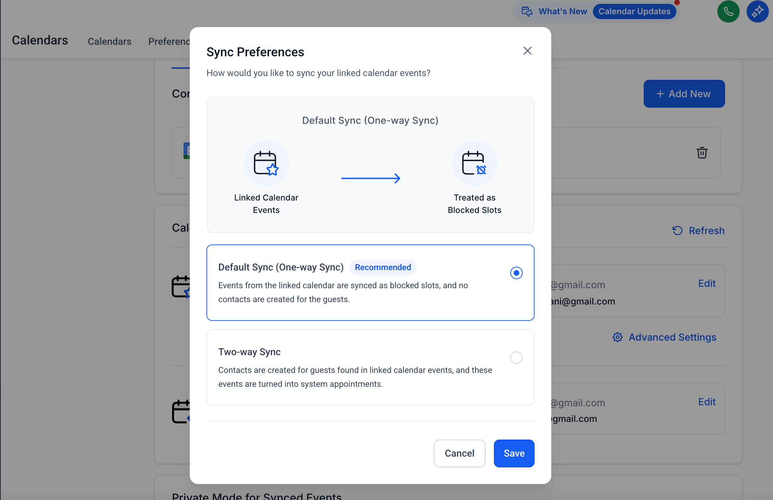Click the Refresh circular arrow icon
Screen dimensions: 773x500
677,231
